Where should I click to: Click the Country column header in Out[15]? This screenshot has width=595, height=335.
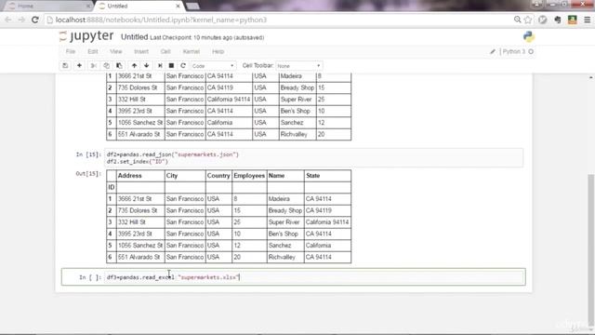[218, 176]
